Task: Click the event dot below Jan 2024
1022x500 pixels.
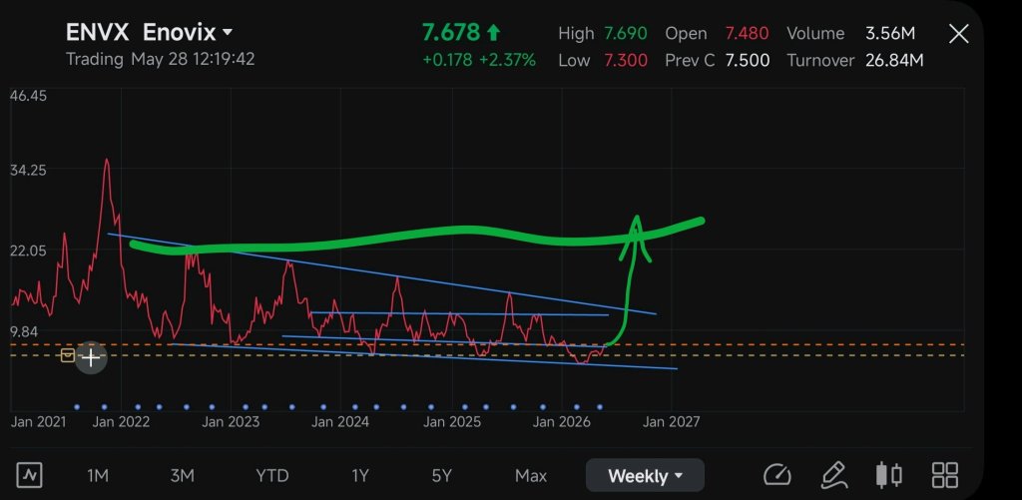Action: [355, 407]
